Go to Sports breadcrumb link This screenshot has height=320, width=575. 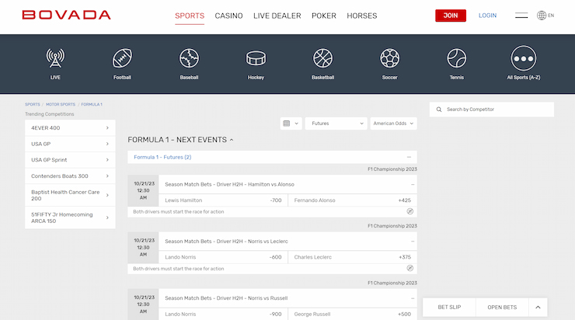click(x=33, y=105)
